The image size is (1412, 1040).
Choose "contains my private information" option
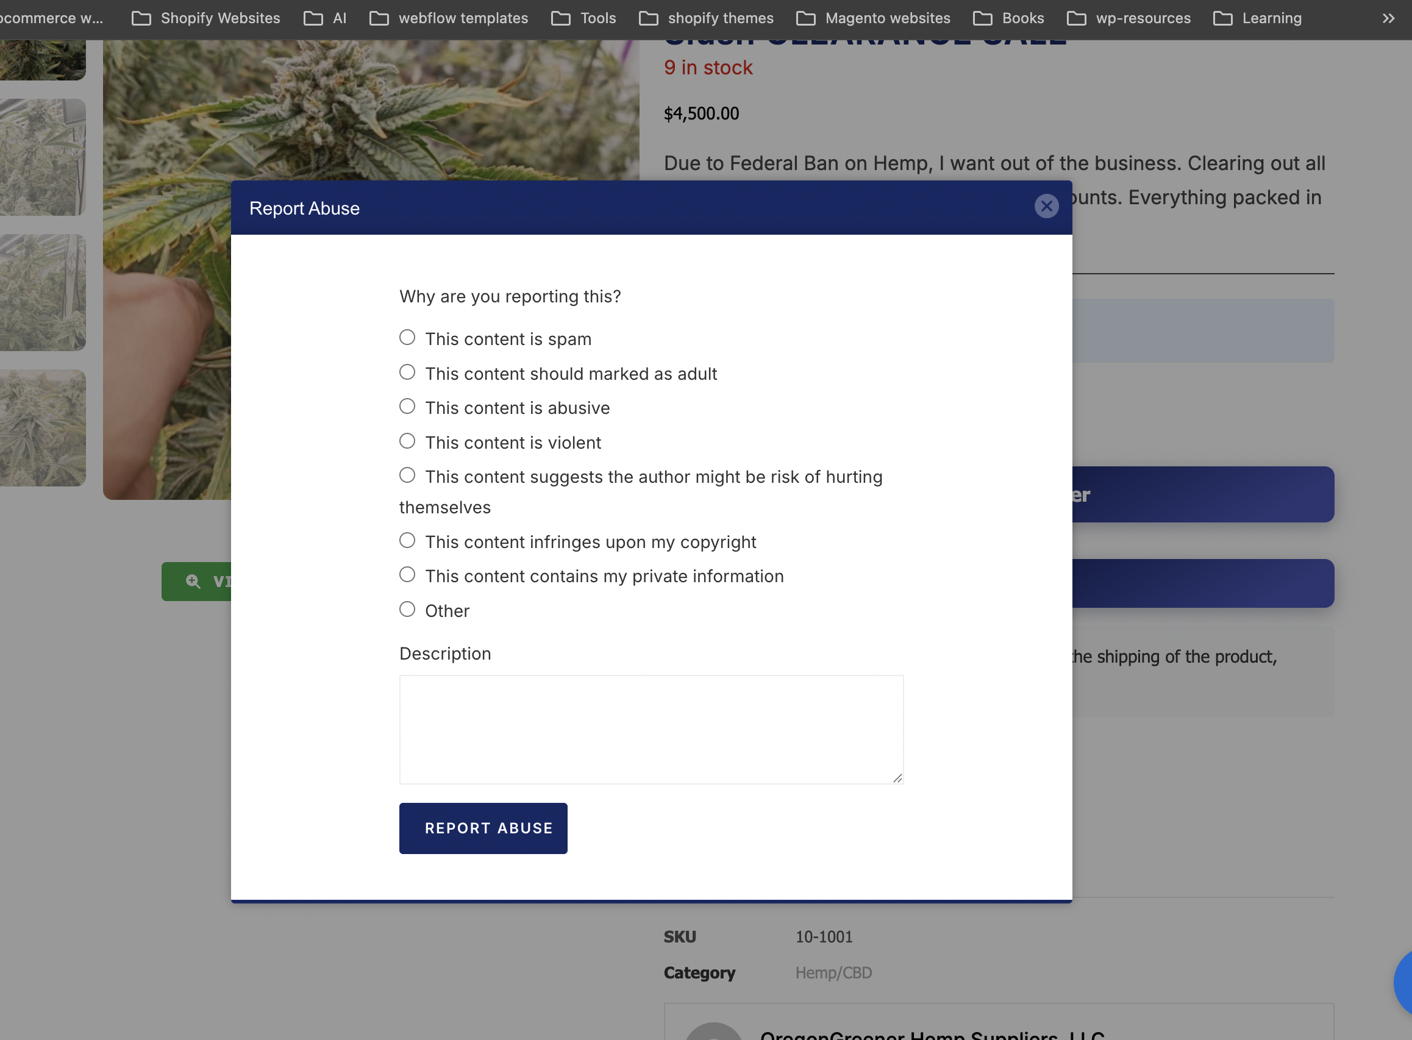point(407,575)
